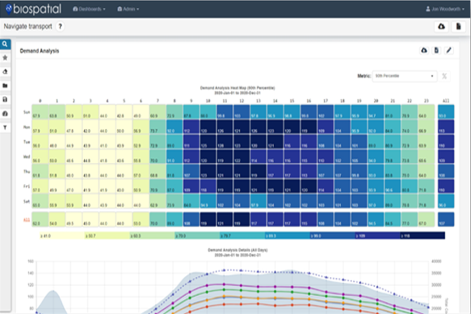This screenshot has height=314, width=471.
Task: Open the sidebar folder icon
Action: pos(5,86)
